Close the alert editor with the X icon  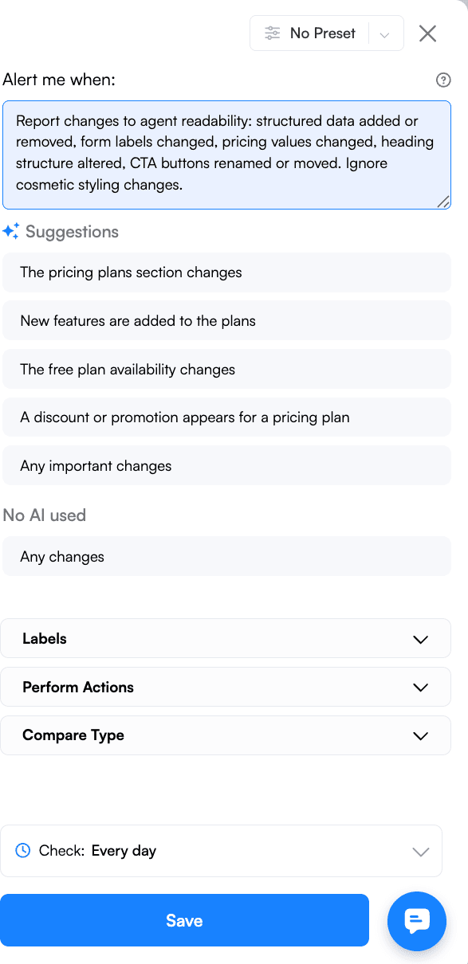pos(427,33)
